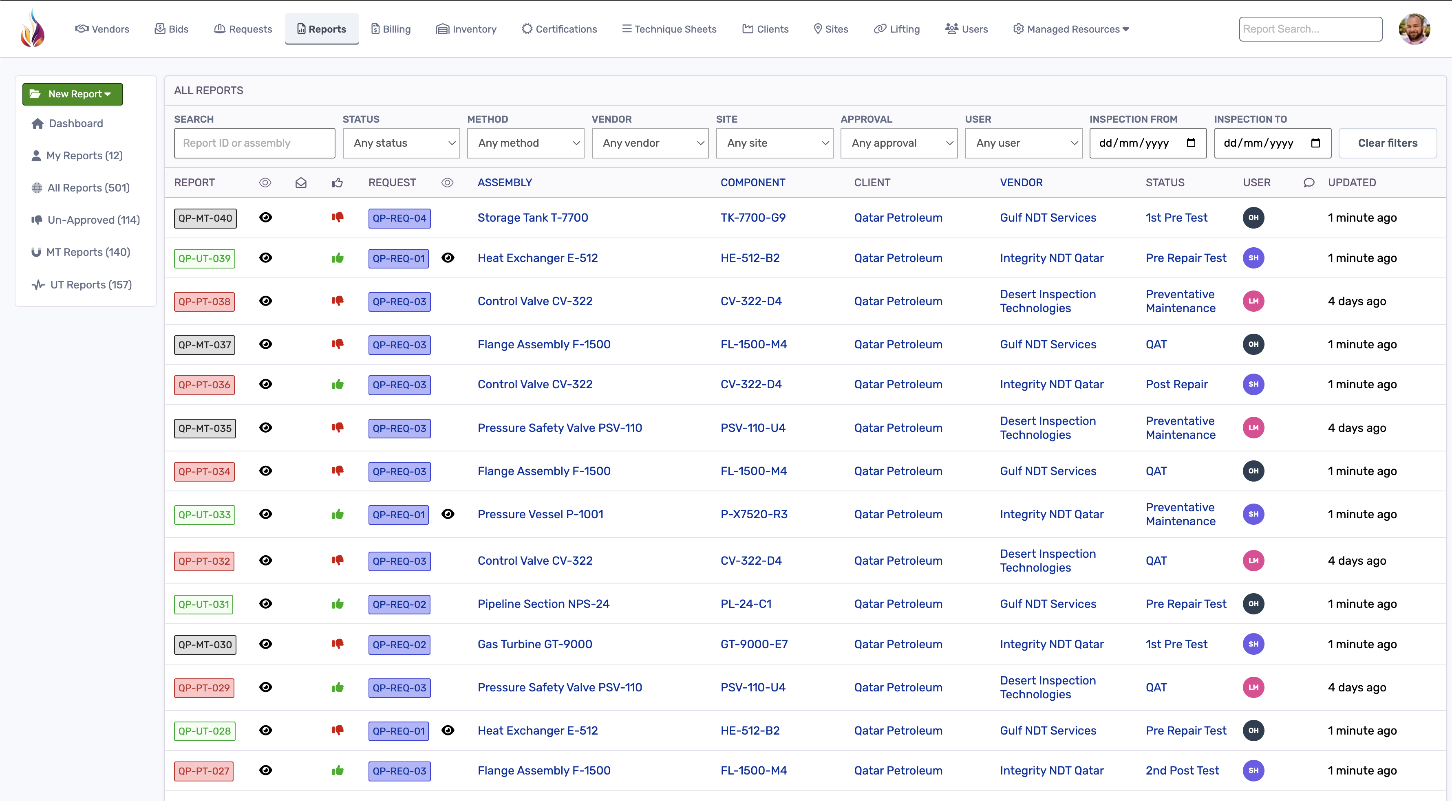Toggle request eye icon beside QP-REQ-01 in QP-UT-039 row
The height and width of the screenshot is (801, 1452).
[x=448, y=258]
